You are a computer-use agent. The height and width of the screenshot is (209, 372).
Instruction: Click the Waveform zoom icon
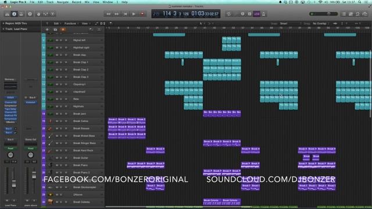pos(335,23)
